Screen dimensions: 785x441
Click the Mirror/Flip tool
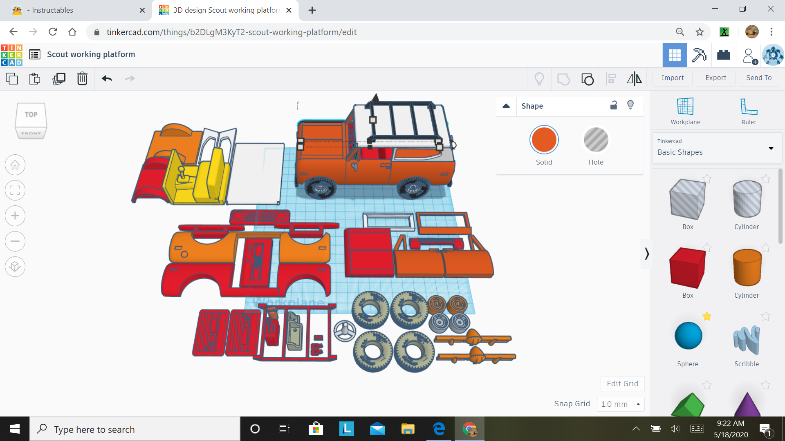[634, 79]
